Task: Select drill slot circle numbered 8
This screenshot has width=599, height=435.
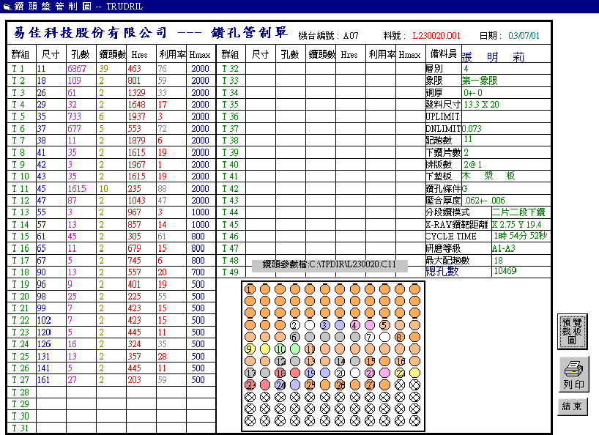Action: [400, 337]
